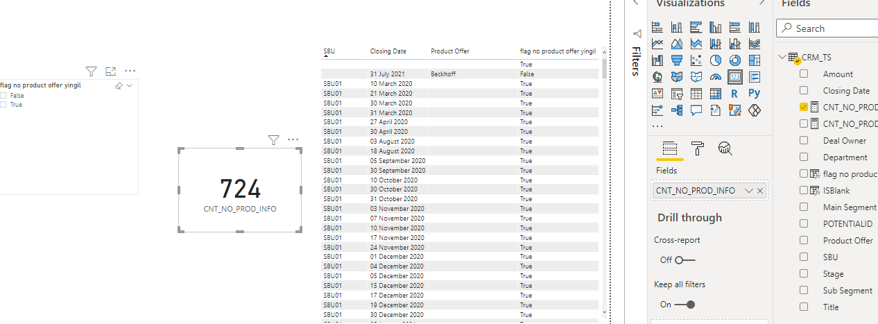Open More options on the card visual
Viewport: 878px width, 324px height.
293,139
